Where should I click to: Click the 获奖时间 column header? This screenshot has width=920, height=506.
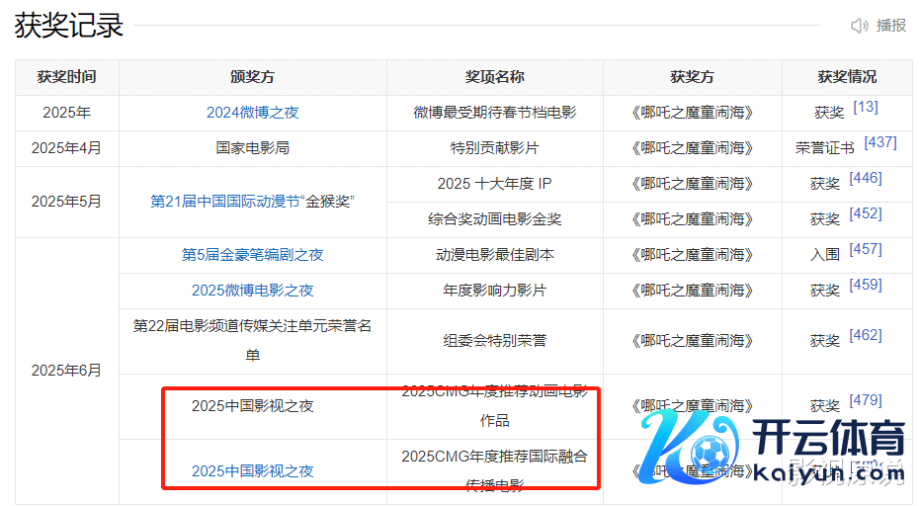[67, 77]
